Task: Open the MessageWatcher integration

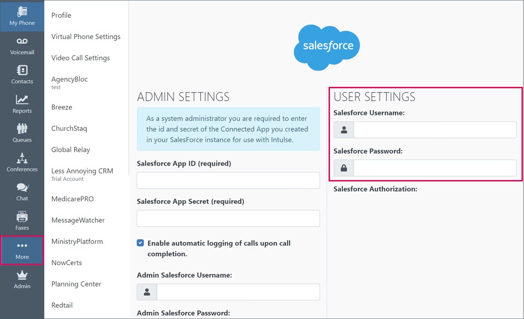Action: 78,220
